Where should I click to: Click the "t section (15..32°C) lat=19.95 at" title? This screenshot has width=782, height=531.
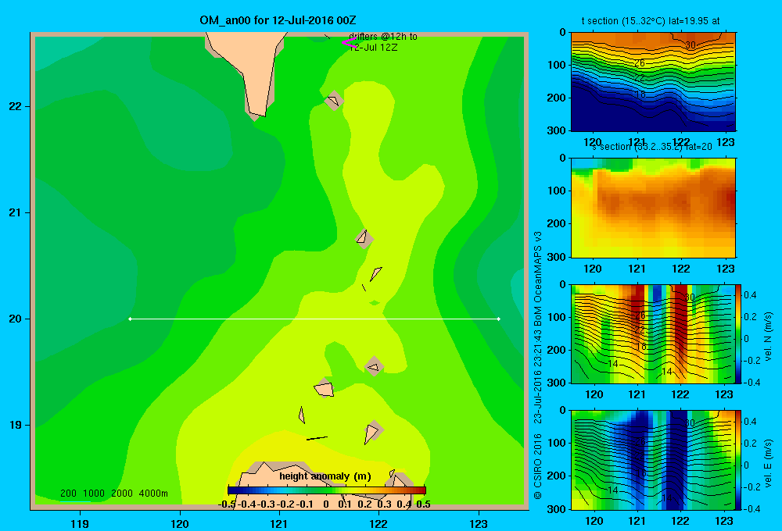651,21
